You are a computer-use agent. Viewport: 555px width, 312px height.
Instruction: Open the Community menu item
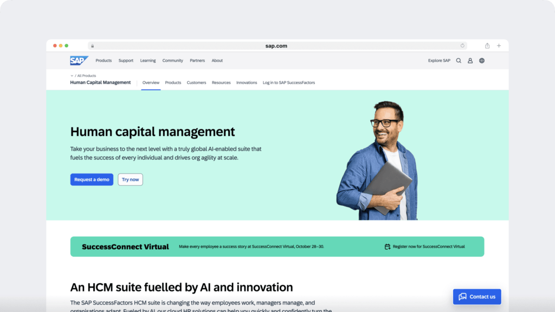[x=172, y=61]
